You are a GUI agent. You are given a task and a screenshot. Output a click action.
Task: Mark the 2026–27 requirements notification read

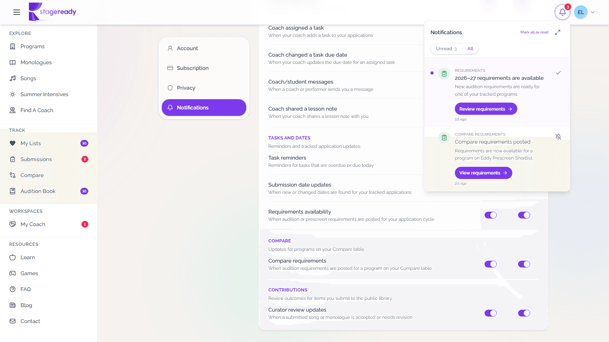click(x=558, y=73)
